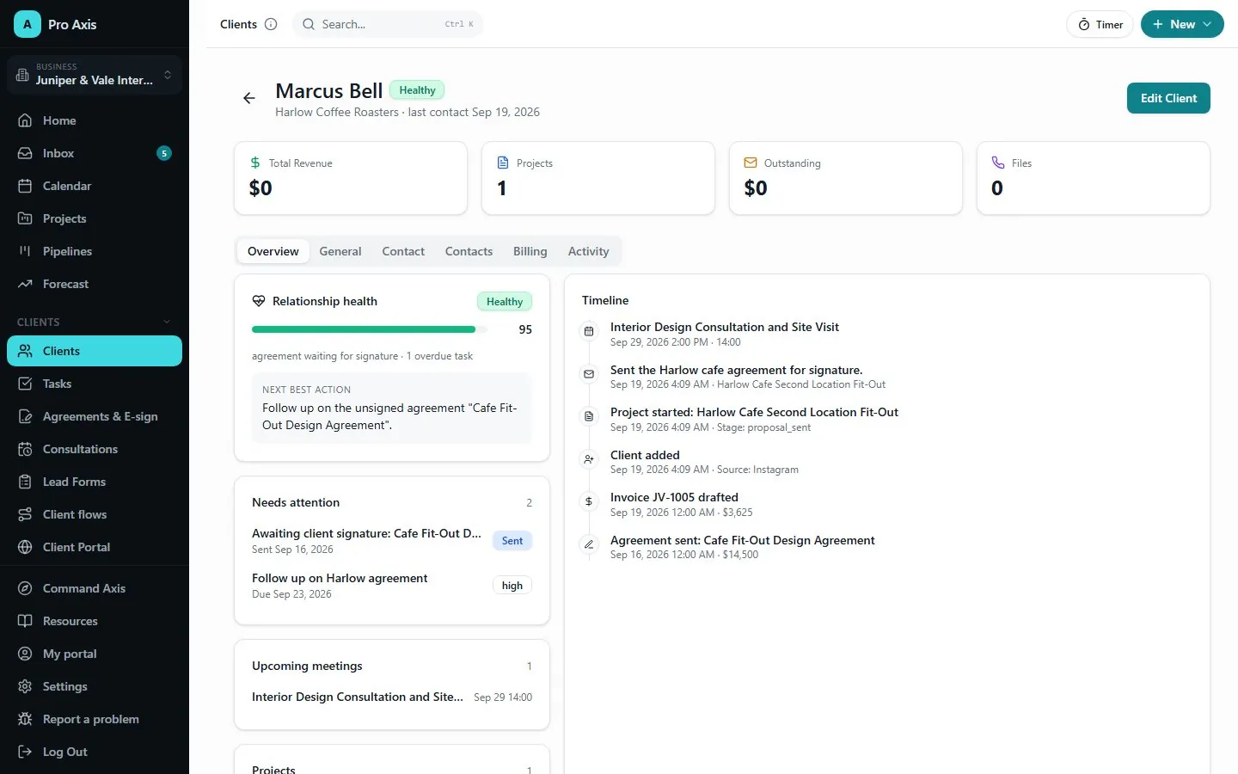1238x774 pixels.
Task: Open Command Axis
Action: (x=95, y=588)
